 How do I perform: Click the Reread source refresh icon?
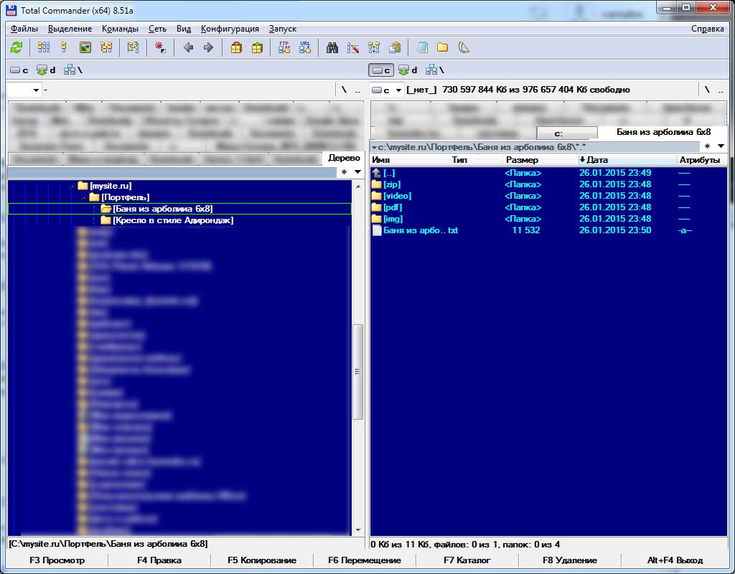coord(17,47)
